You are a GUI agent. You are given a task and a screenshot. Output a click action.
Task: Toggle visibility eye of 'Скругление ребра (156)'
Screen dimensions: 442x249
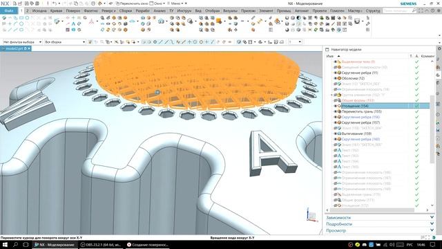336,117
